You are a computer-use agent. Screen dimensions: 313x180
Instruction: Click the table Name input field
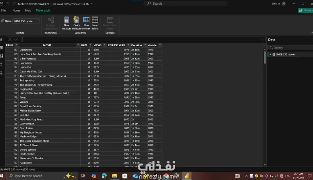[26, 21]
